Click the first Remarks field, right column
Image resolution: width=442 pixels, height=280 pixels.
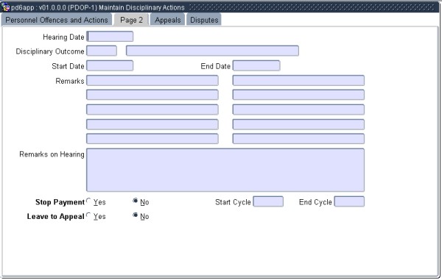click(x=298, y=80)
